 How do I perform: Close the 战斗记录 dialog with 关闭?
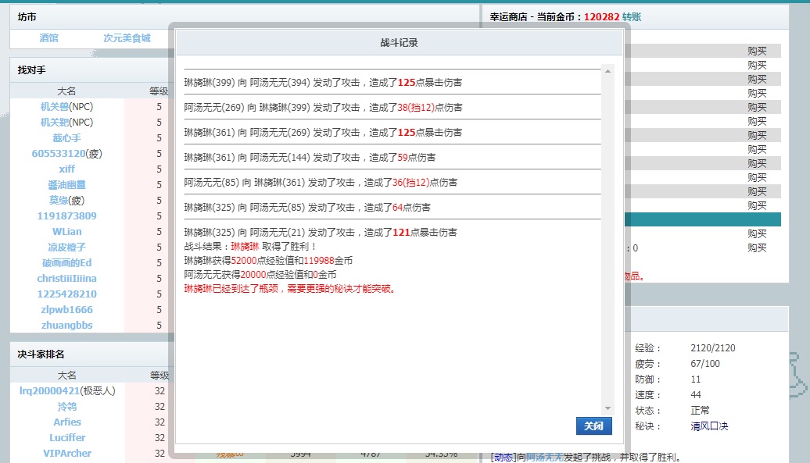click(593, 426)
